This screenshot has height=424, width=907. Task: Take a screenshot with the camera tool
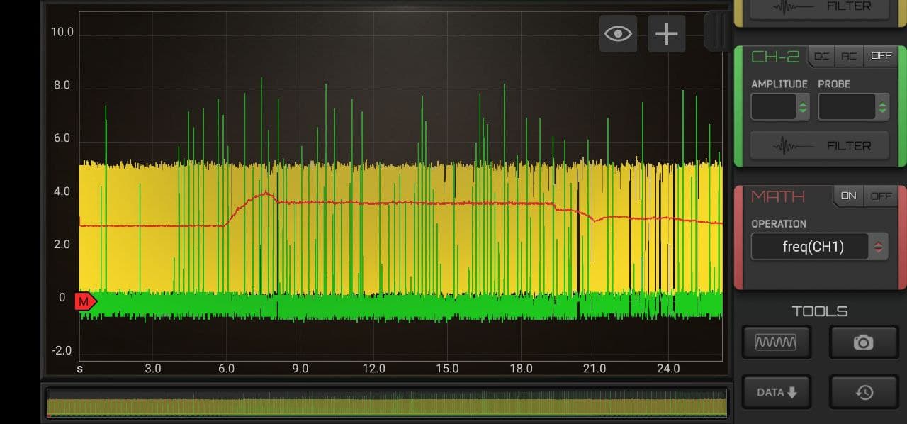tap(863, 342)
